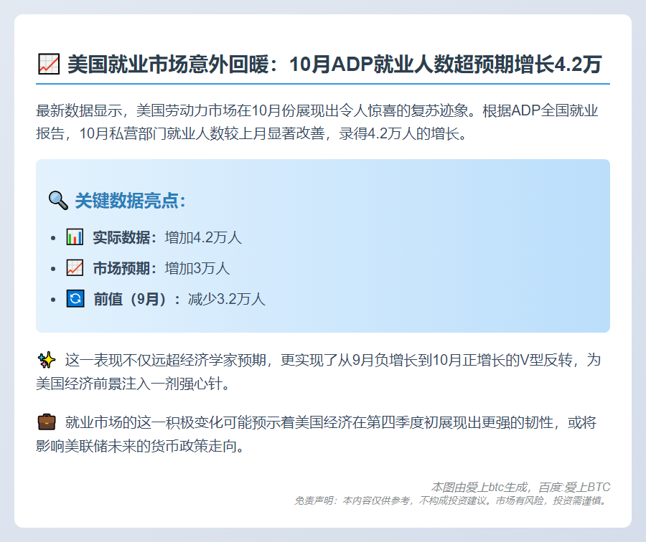Viewport: 646px width, 542px height.
Task: Click the blue highlighted data panel
Action: coord(323,247)
